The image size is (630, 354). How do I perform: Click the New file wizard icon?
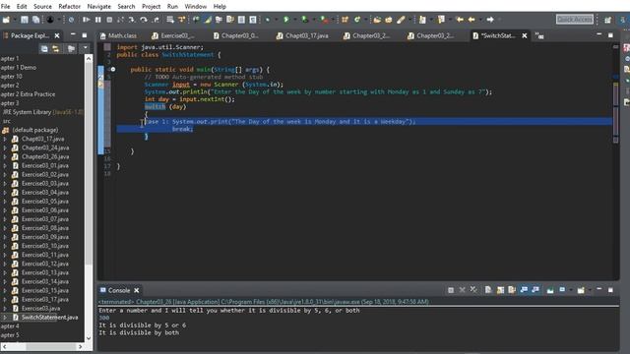[6, 20]
